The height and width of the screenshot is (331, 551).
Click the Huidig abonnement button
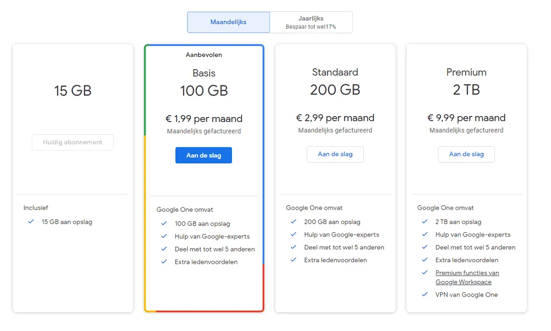coord(73,142)
